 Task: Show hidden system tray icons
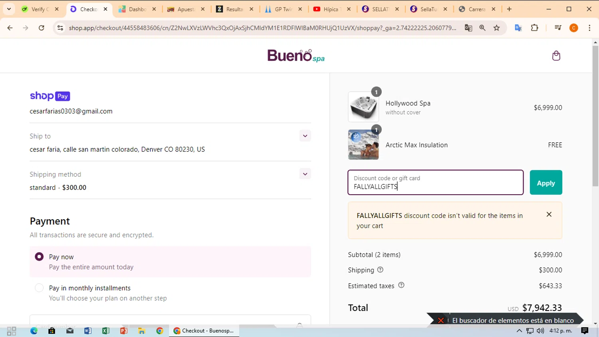click(x=519, y=331)
